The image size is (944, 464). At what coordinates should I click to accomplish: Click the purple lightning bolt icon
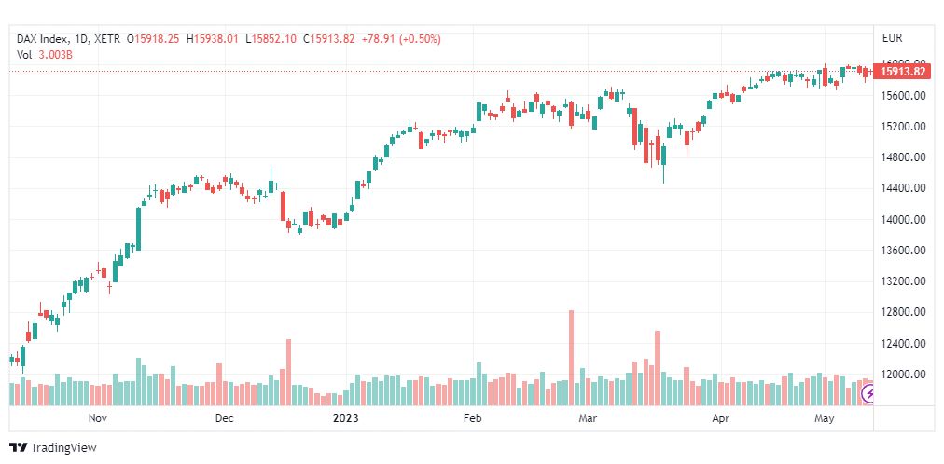tap(869, 394)
